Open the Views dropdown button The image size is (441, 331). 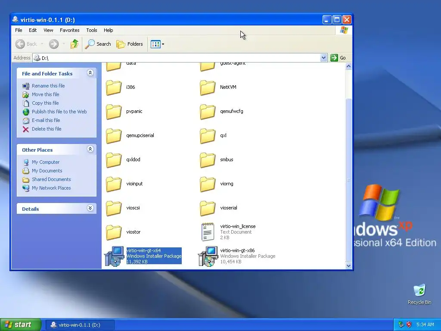[x=157, y=44]
